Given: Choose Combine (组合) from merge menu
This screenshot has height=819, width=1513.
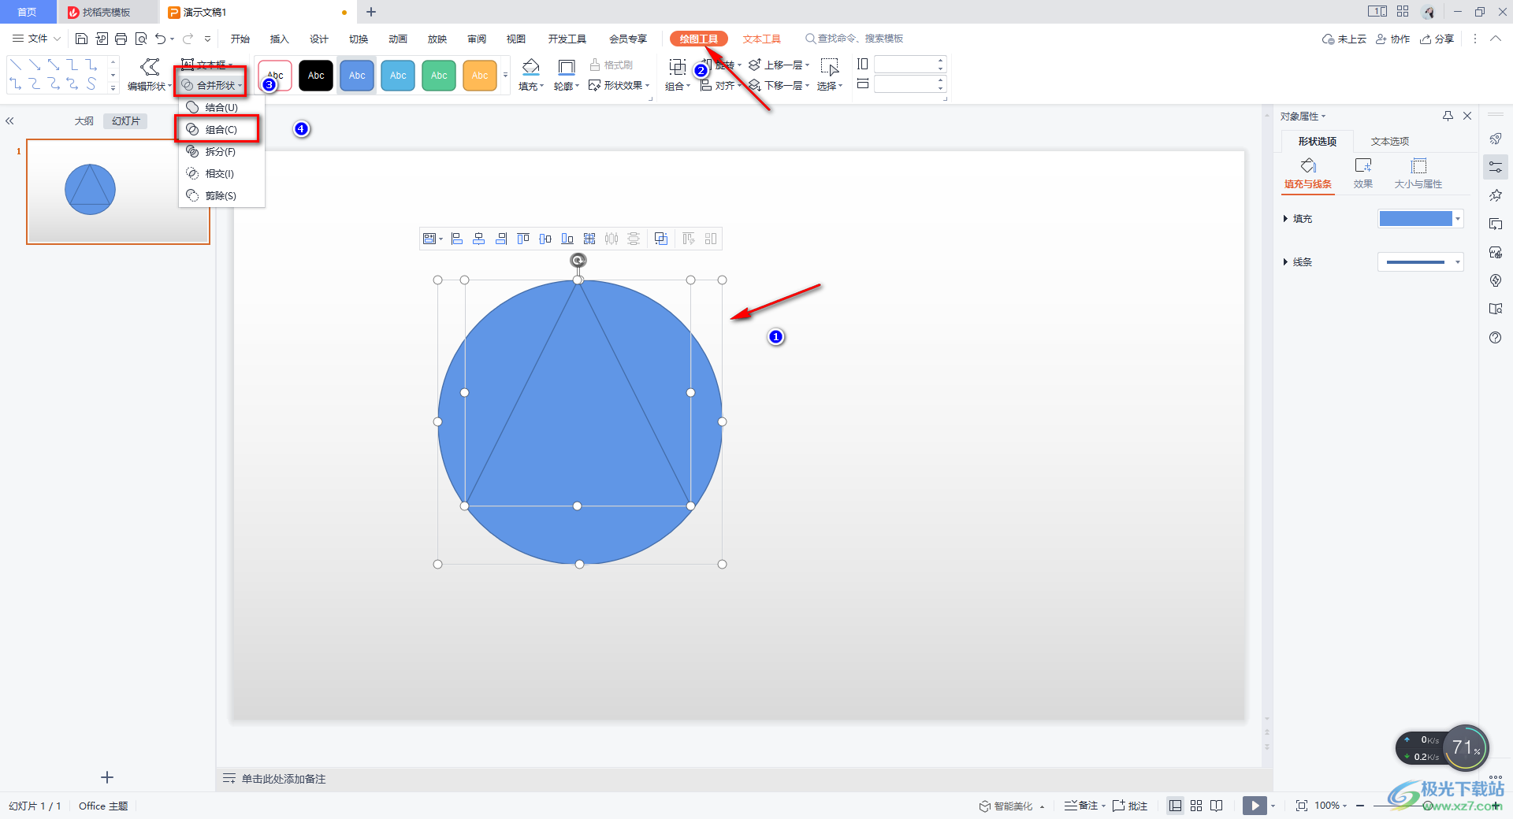Looking at the screenshot, I should (221, 130).
